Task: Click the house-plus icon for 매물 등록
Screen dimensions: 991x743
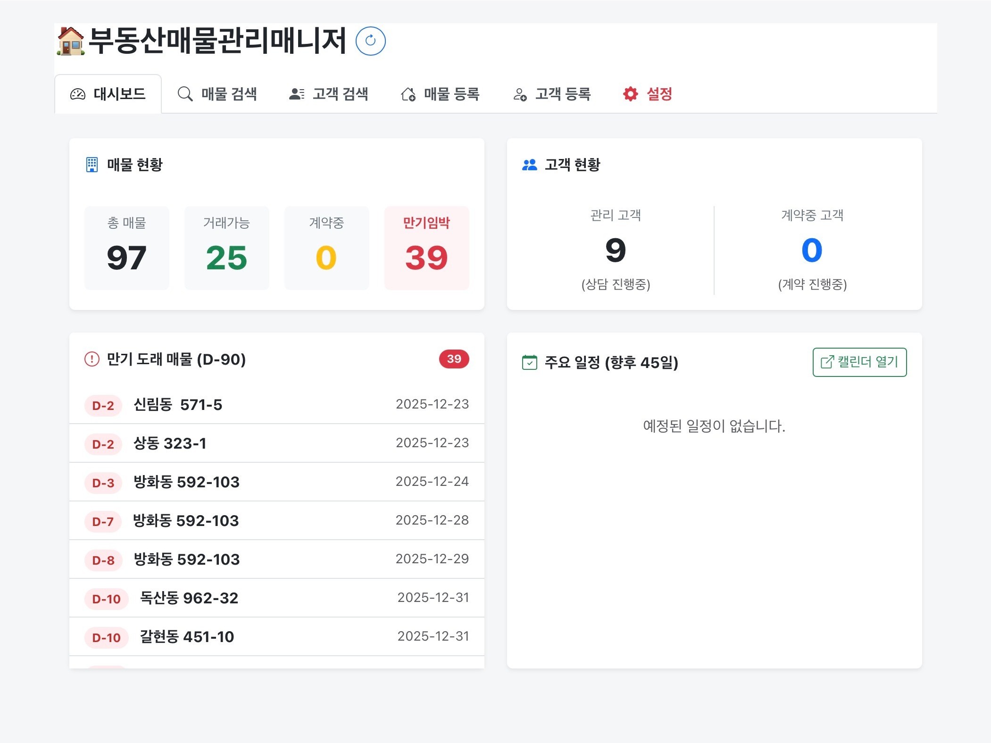Action: pyautogui.click(x=408, y=93)
